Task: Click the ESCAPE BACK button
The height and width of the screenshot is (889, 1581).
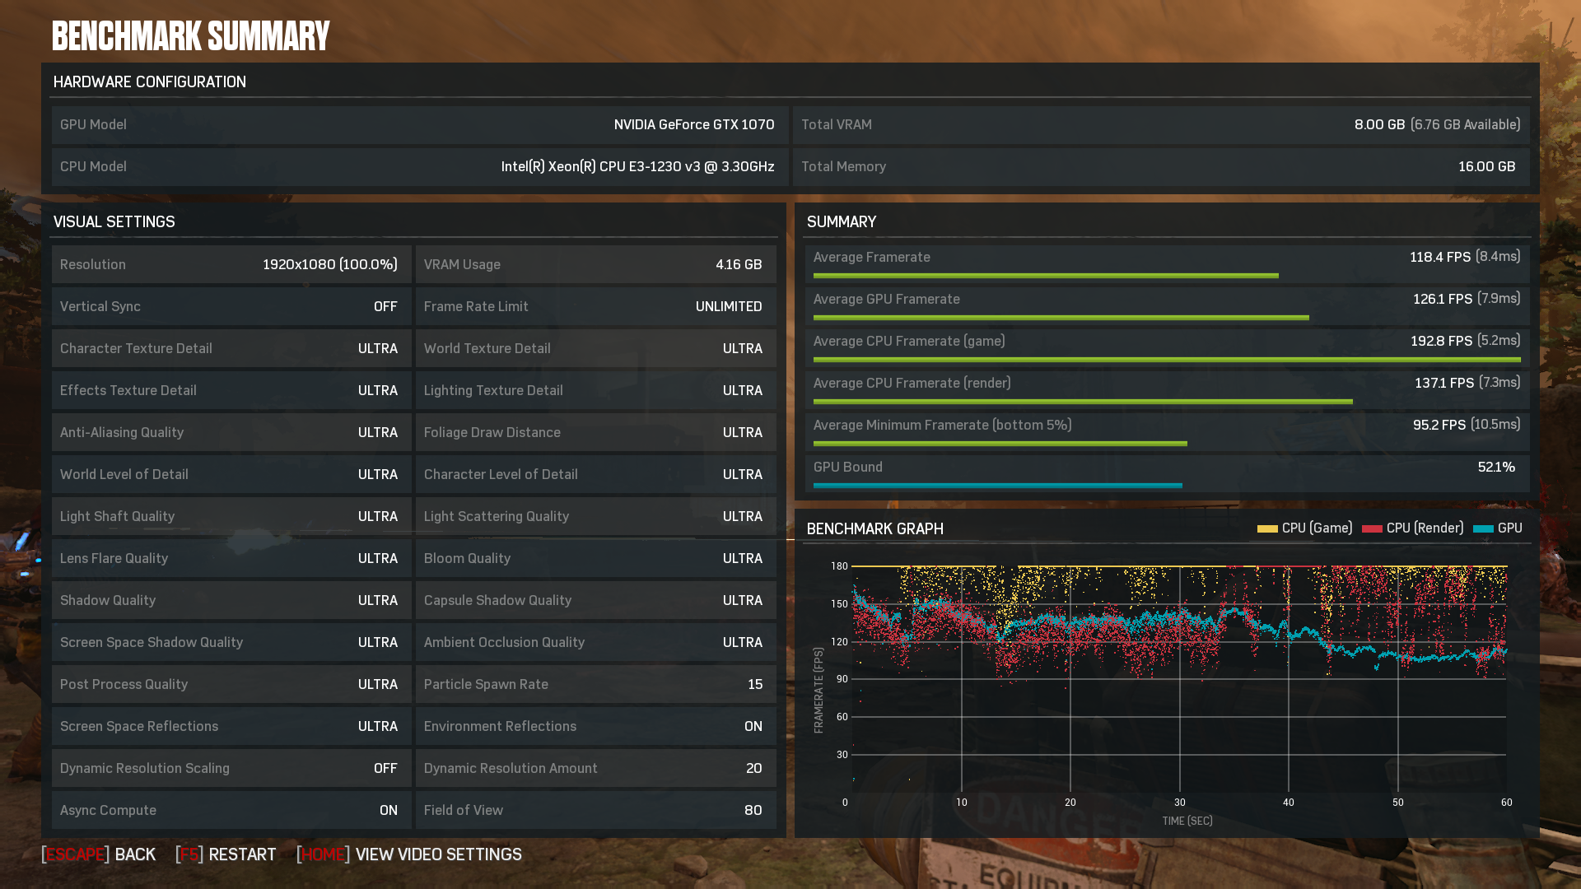Action: click(99, 854)
